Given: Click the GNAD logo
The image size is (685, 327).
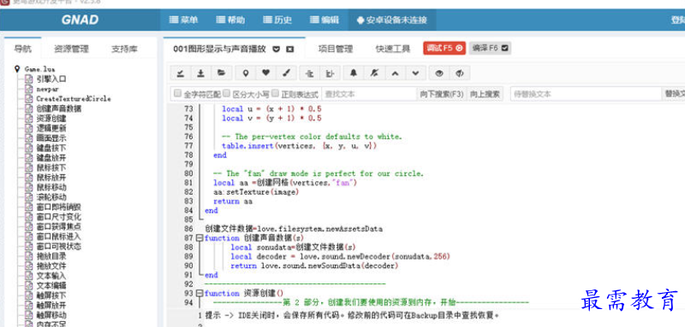Looking at the screenshot, I should (x=80, y=20).
